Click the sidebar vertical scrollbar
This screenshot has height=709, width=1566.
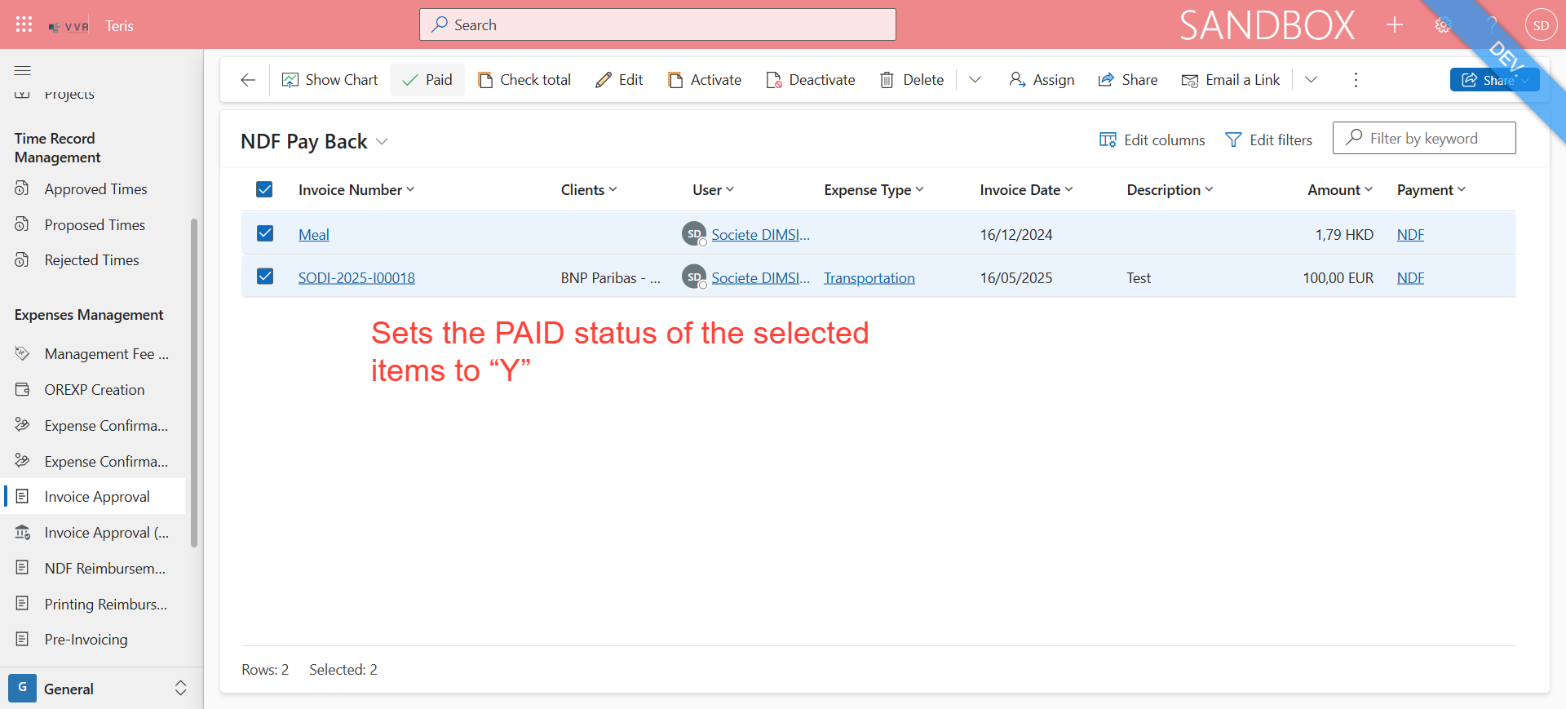[x=194, y=382]
